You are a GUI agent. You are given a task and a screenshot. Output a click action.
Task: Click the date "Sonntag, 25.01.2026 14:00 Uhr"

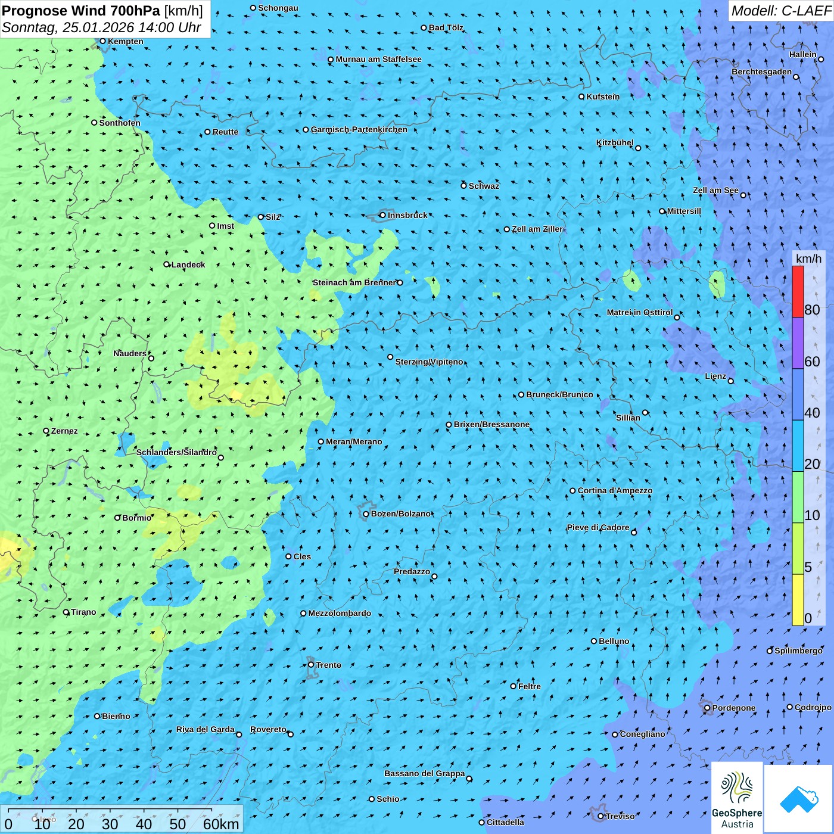[101, 27]
